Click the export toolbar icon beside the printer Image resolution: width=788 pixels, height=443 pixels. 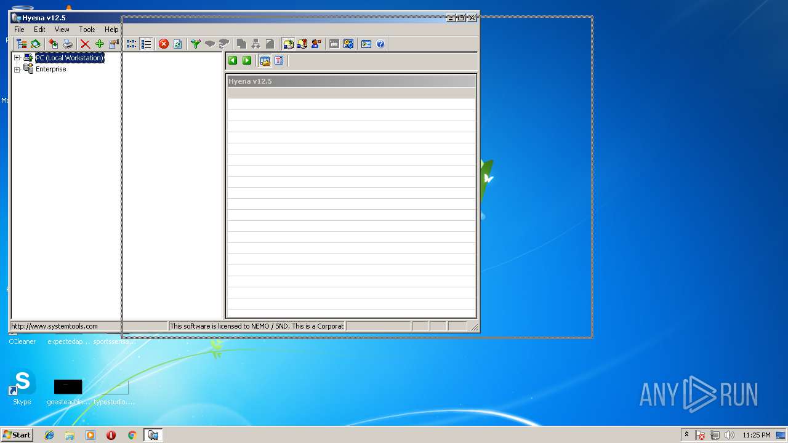[54, 44]
